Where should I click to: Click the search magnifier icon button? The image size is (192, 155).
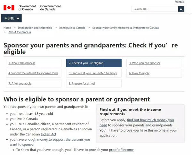[181, 9]
